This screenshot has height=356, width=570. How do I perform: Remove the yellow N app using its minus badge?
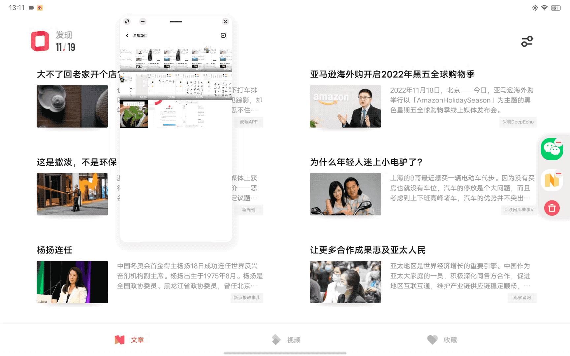(x=558, y=173)
